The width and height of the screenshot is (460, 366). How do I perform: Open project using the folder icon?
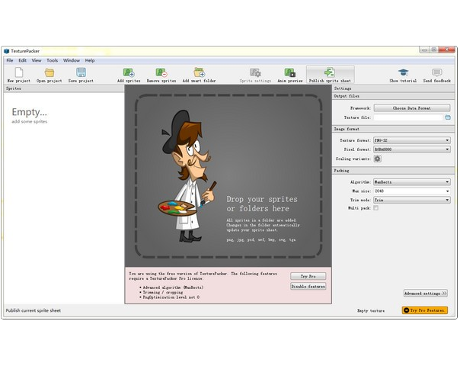[x=50, y=75]
